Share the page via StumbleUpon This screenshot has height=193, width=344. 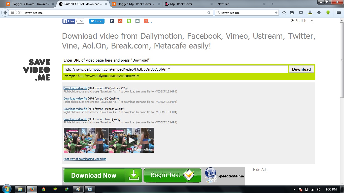click(x=120, y=21)
